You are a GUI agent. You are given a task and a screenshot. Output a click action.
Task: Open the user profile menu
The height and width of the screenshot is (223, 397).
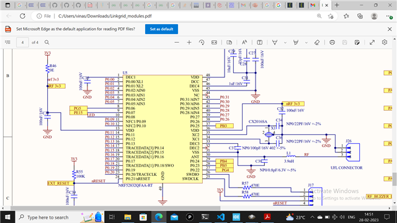(x=374, y=16)
